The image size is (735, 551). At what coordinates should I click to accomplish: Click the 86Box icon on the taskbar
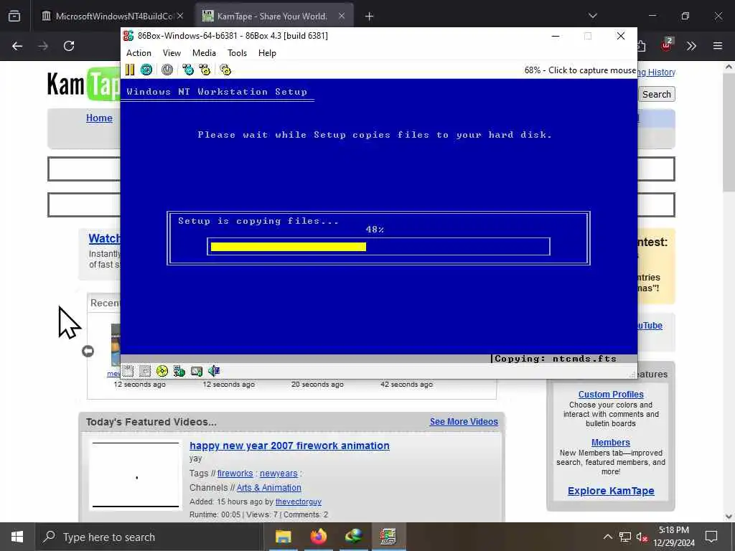coord(388,537)
